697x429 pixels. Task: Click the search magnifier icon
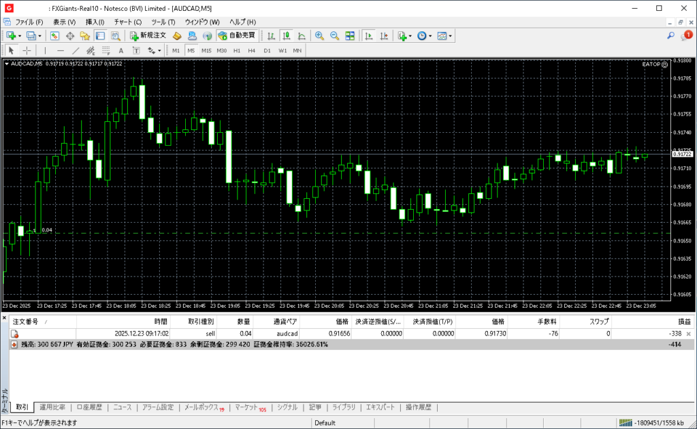(x=670, y=35)
